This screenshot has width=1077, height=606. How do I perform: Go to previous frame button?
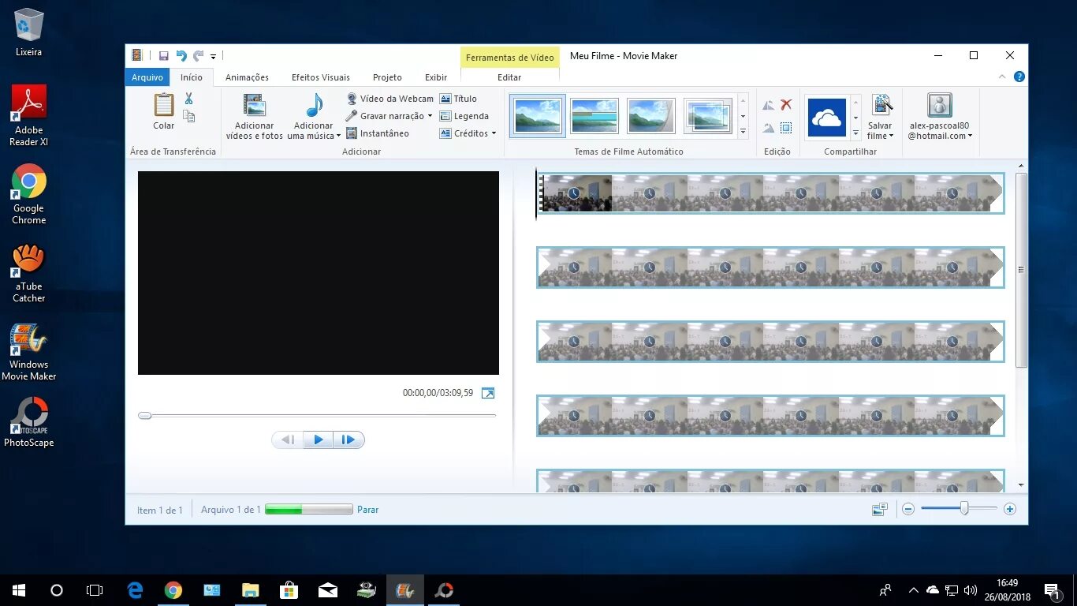[288, 440]
